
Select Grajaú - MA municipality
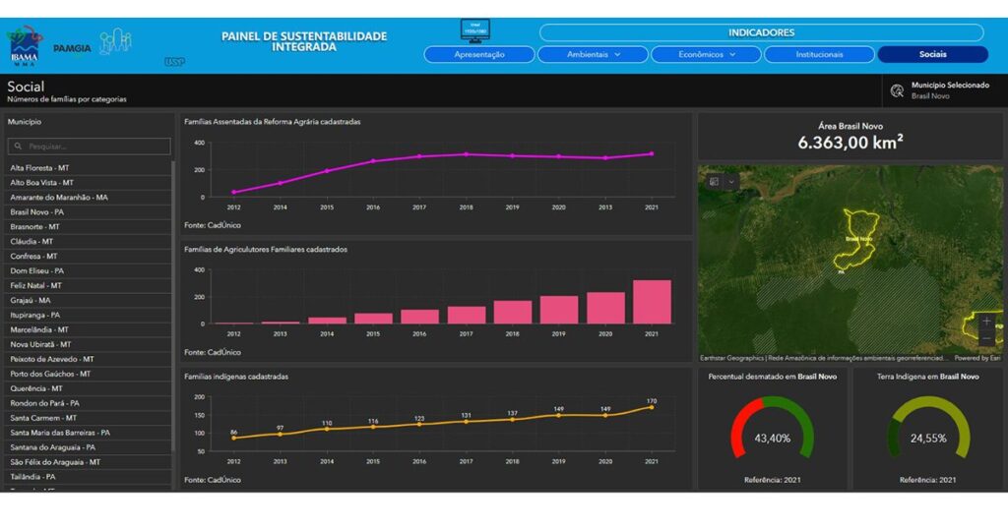[88, 301]
